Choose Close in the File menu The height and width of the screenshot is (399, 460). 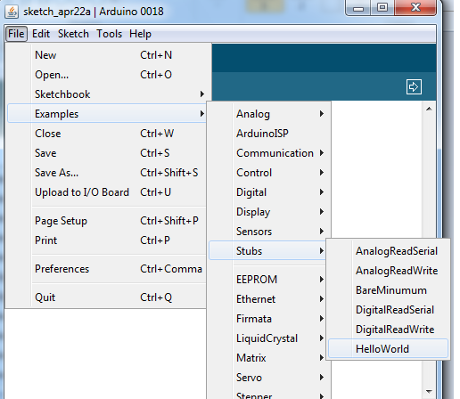pyautogui.click(x=107, y=134)
